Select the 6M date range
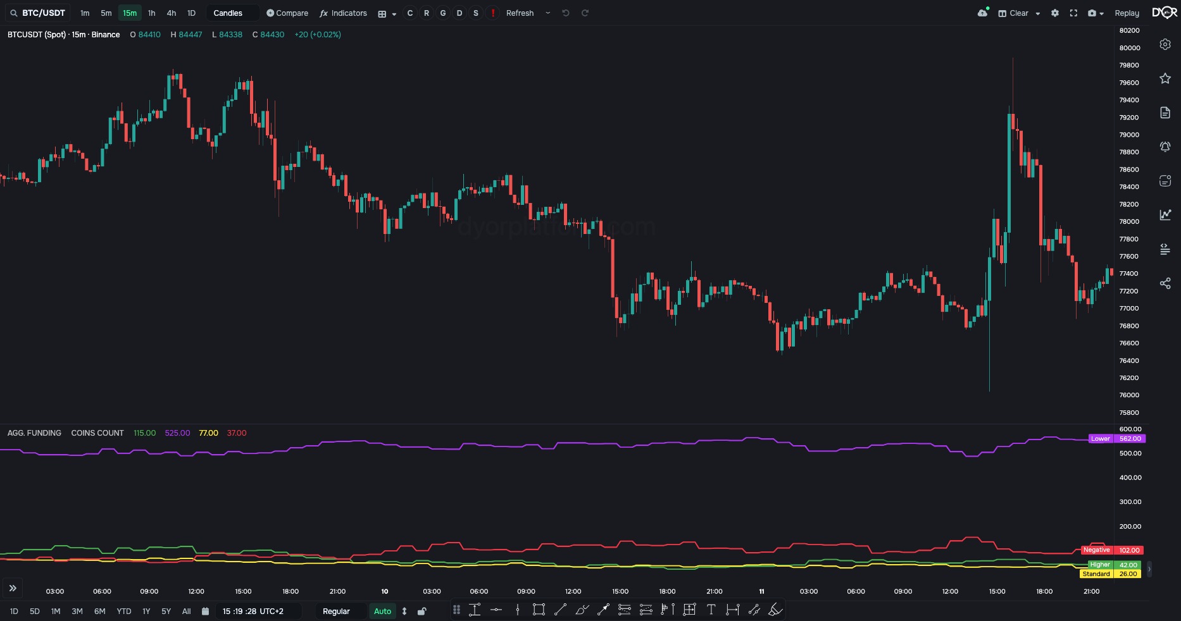The width and height of the screenshot is (1181, 621). coord(100,611)
